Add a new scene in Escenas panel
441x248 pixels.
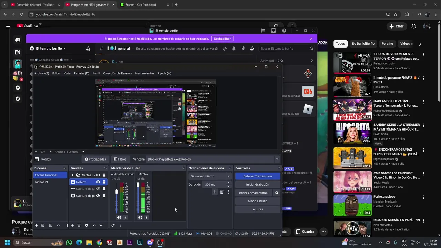(x=36, y=225)
